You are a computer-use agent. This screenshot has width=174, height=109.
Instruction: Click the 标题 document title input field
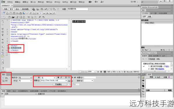click(78, 9)
